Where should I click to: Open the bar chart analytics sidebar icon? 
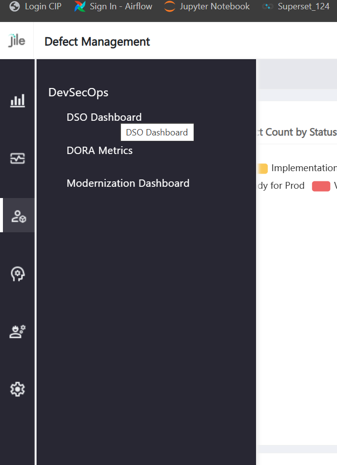[x=18, y=101]
